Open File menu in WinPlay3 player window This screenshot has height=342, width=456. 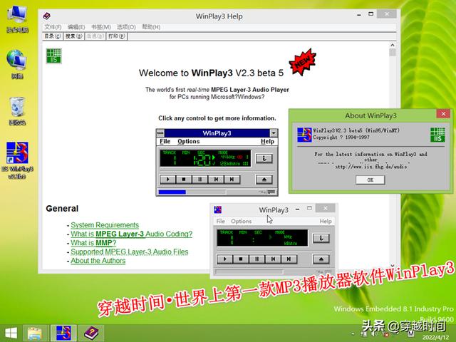221,222
